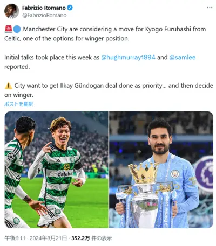Screen dimensions: 216x246
Task: Click the 2024年8月21日 post date
Action: [x=48, y=238]
